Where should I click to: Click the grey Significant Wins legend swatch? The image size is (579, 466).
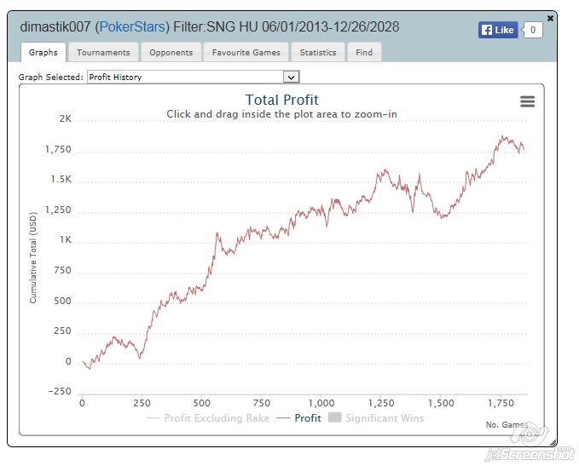click(334, 417)
